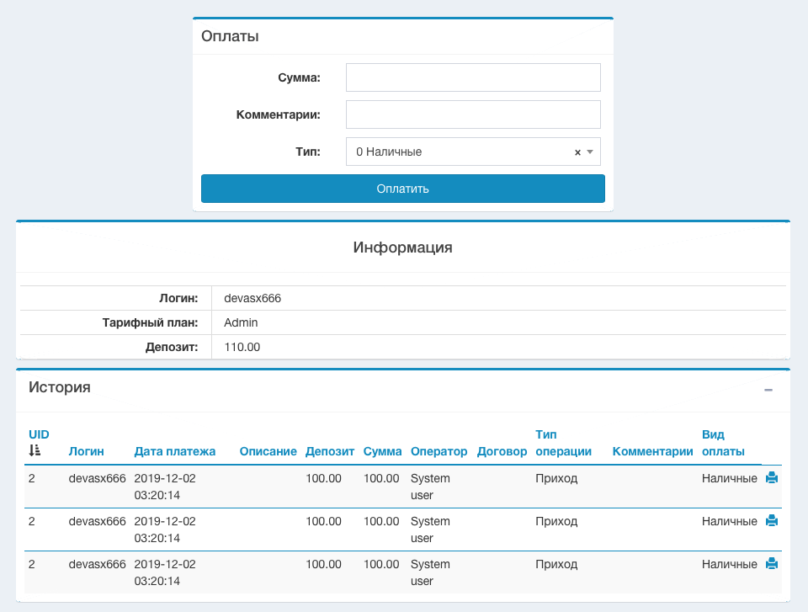Viewport: 808px width, 612px height.
Task: Click the Оплатить button
Action: click(x=402, y=189)
